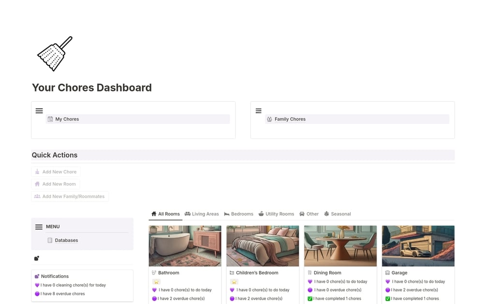Switch to the All Rooms tab
Screen dimensions: 486x304
tap(165, 214)
